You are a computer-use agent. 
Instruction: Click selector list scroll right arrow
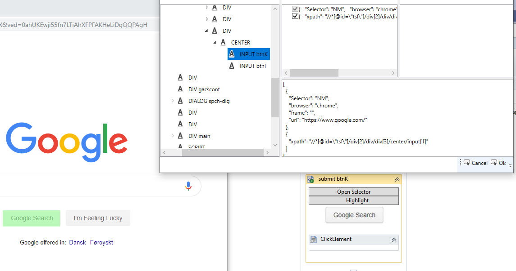tap(393, 73)
